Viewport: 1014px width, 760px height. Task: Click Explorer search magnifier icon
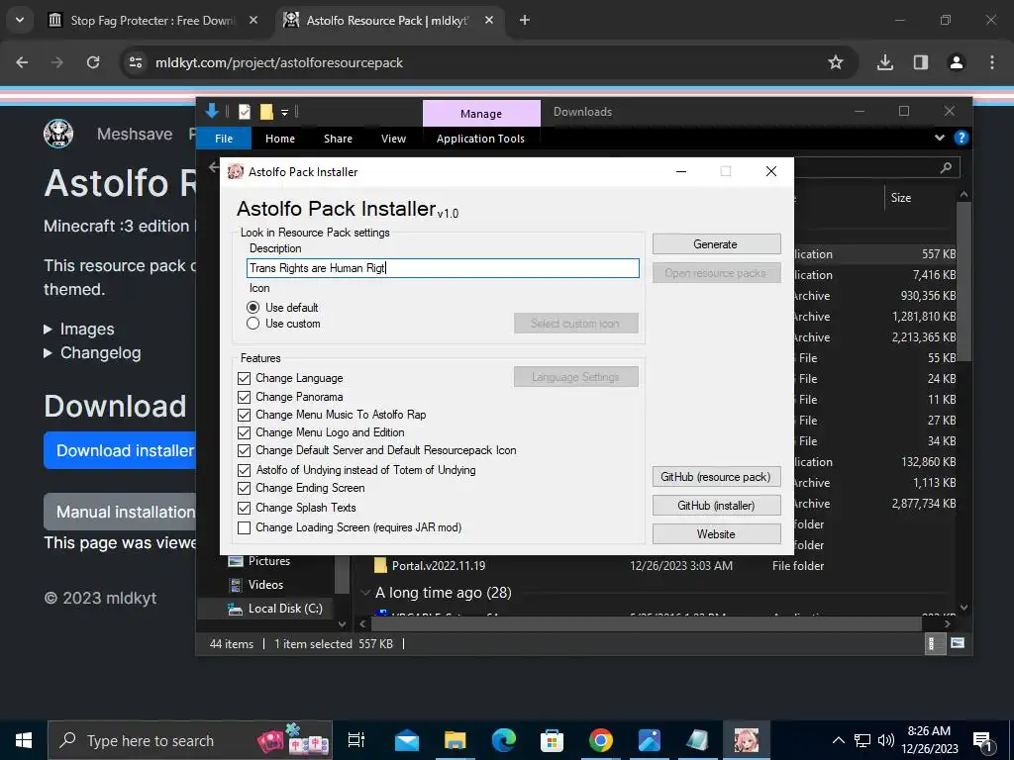[x=946, y=168]
